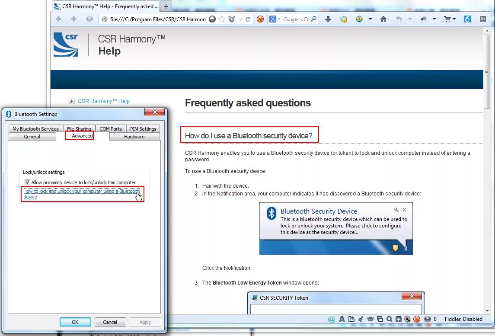495x336 pixels.
Task: Click the eye camera status bar icon
Action: pyautogui.click(x=408, y=319)
